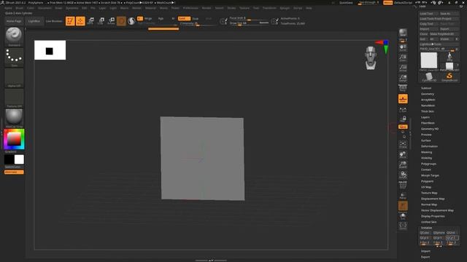Select the Move transform icon
467x262 pixels.
tap(90, 21)
